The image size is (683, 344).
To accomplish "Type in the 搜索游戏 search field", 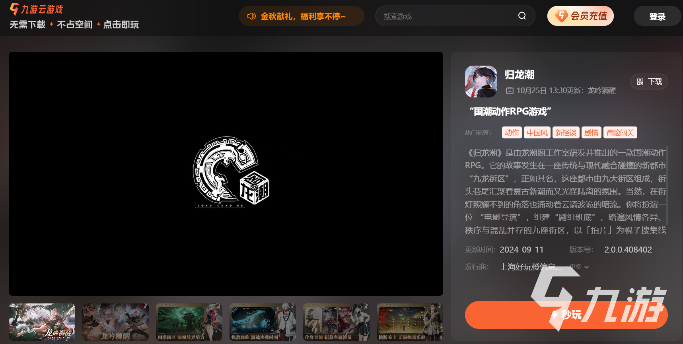I will click(x=446, y=16).
